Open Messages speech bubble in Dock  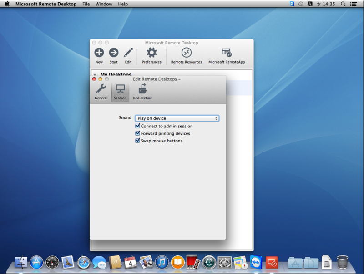(x=99, y=262)
